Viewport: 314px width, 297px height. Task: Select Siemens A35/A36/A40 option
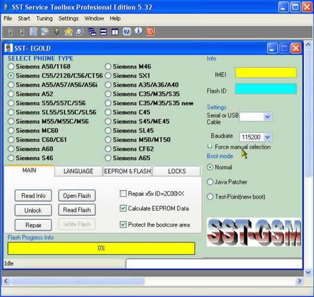[x=108, y=85]
